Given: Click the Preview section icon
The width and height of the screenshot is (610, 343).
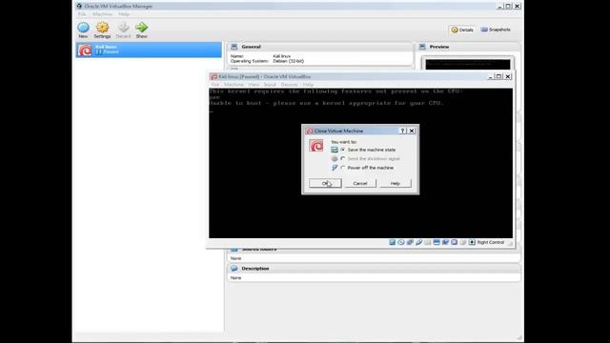Looking at the screenshot, I should [422, 47].
